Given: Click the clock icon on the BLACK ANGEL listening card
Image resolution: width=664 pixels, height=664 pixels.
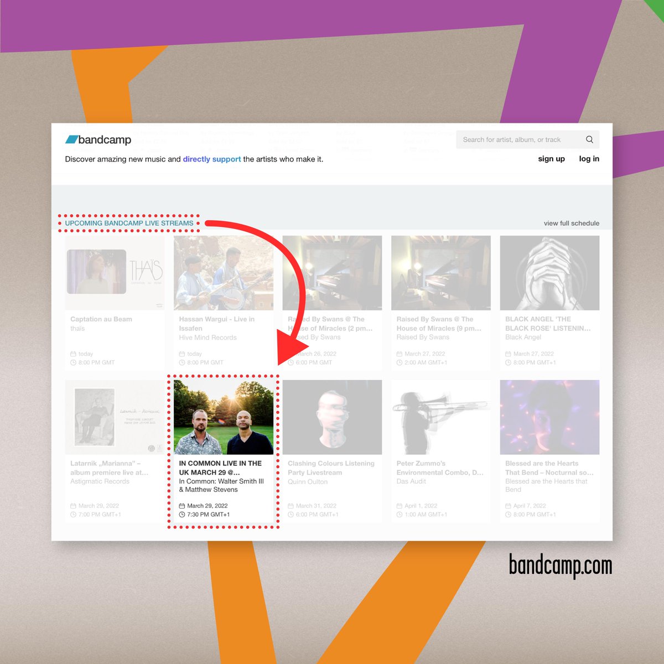Looking at the screenshot, I should pos(508,362).
